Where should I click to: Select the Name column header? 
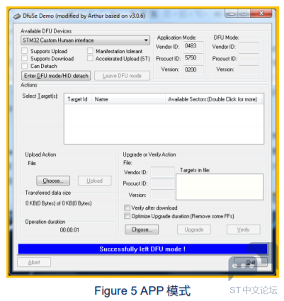coord(128,99)
